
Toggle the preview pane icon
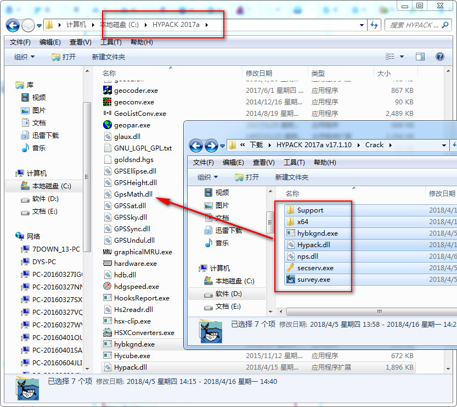click(420, 57)
